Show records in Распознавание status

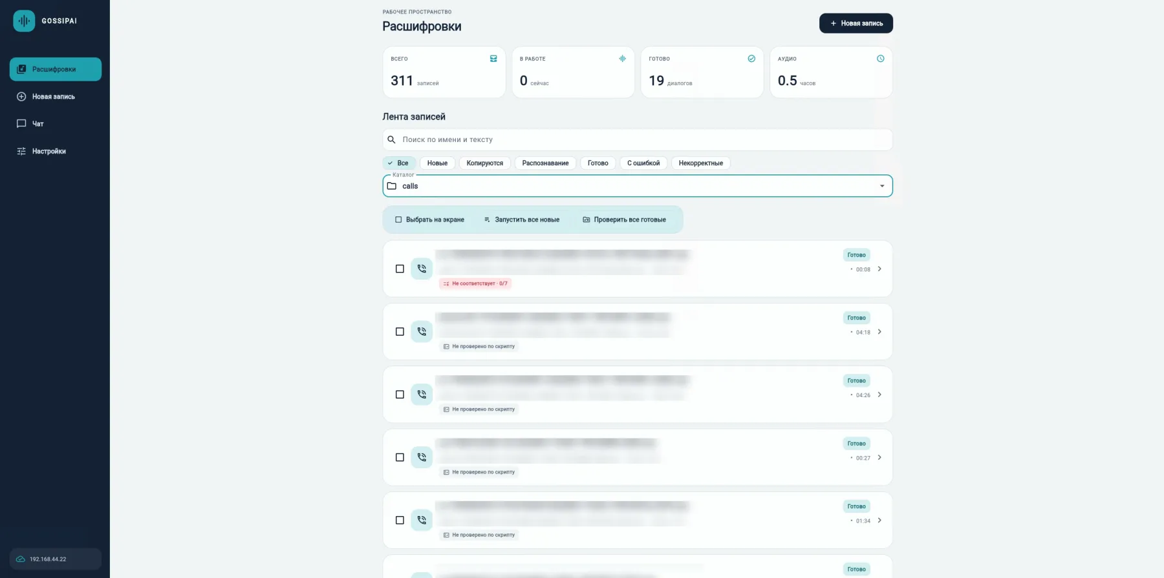(x=545, y=163)
